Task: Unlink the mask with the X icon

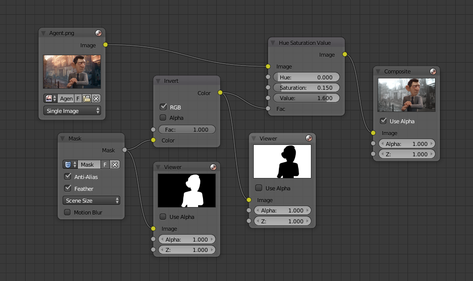Action: coord(115,165)
